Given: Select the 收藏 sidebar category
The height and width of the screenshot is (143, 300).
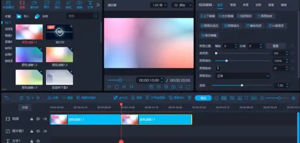Looking at the screenshot, I should [8, 16].
